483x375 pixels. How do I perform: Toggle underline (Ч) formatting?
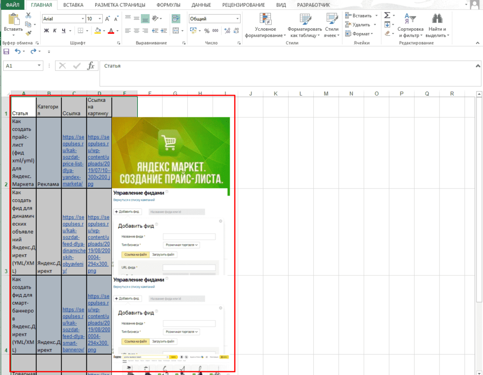coord(64,31)
